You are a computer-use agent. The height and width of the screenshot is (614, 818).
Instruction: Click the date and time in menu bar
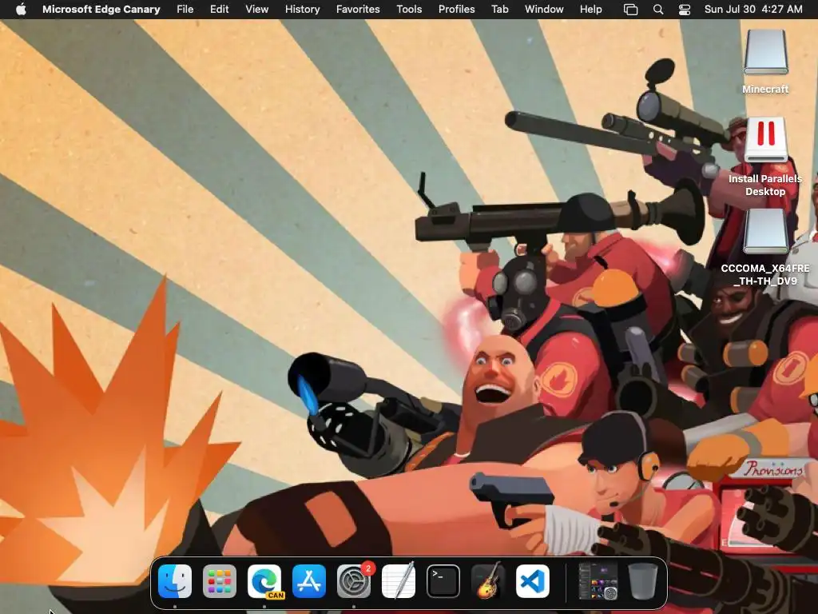click(753, 9)
